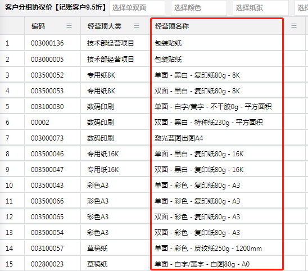Click the 经营项名称 column header
This screenshot has width=308, height=271.
[x=172, y=26]
